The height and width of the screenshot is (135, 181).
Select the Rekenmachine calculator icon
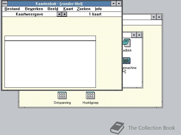click(126, 61)
